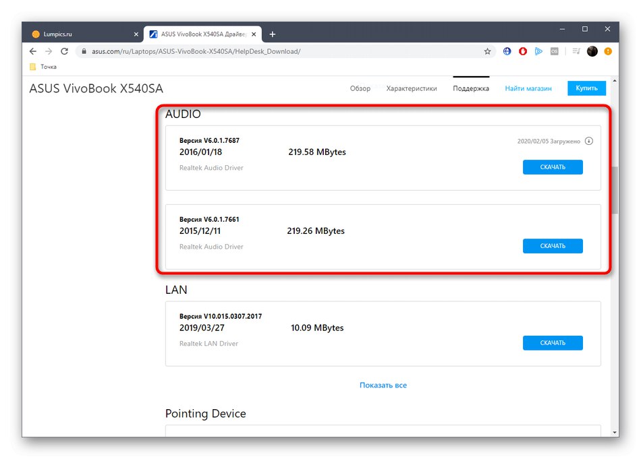Open a new browser tab
This screenshot has width=641, height=459.
click(x=273, y=34)
